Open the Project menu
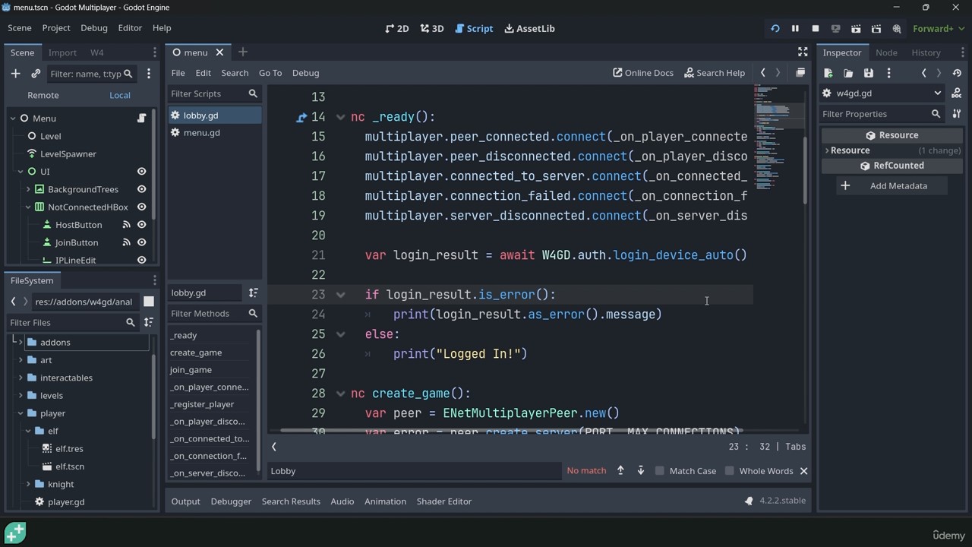This screenshot has width=972, height=547. [x=56, y=28]
